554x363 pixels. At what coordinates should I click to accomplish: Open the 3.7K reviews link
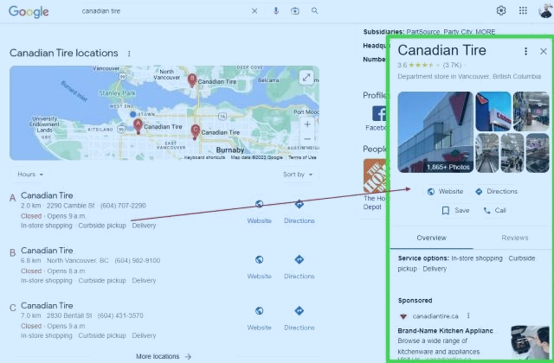click(452, 66)
